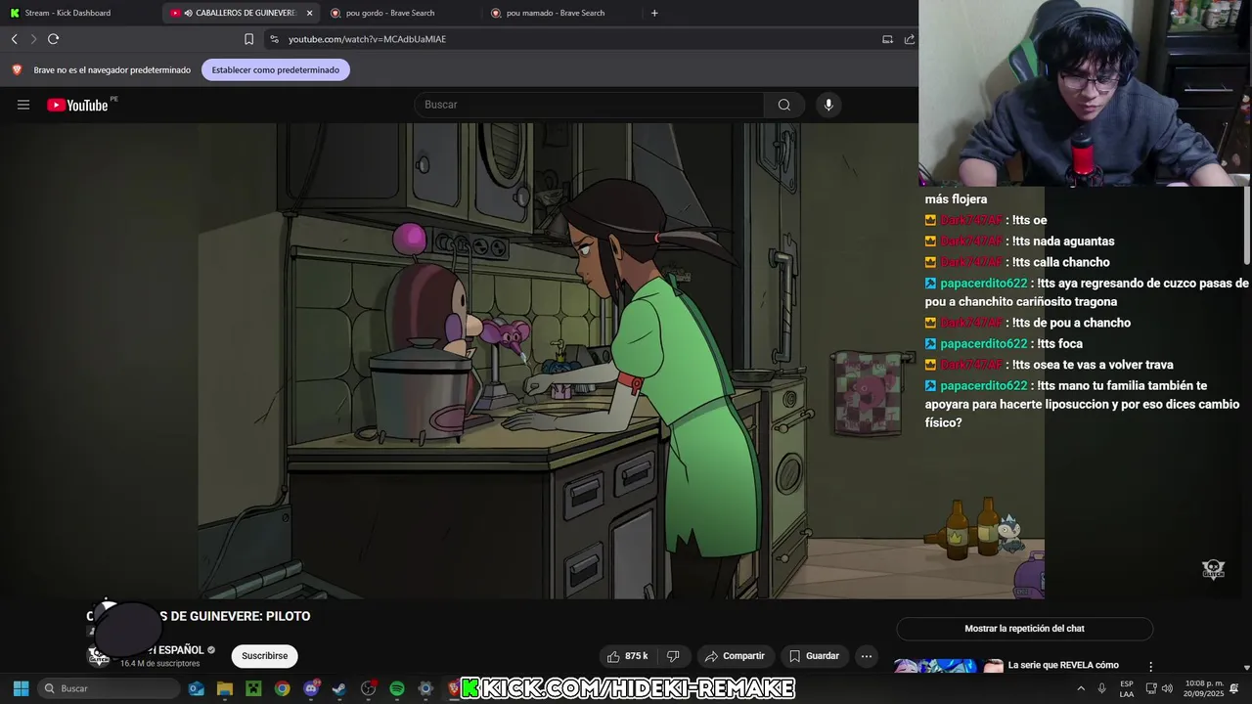This screenshot has width=1252, height=704.
Task: Bookmark this page using bookmark icon
Action: click(248, 39)
